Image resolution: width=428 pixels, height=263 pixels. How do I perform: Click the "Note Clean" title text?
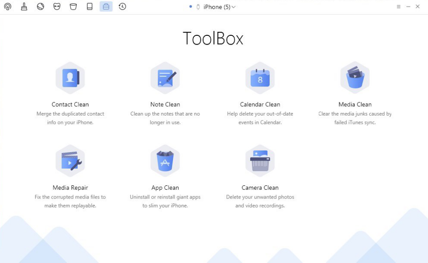[x=165, y=104]
